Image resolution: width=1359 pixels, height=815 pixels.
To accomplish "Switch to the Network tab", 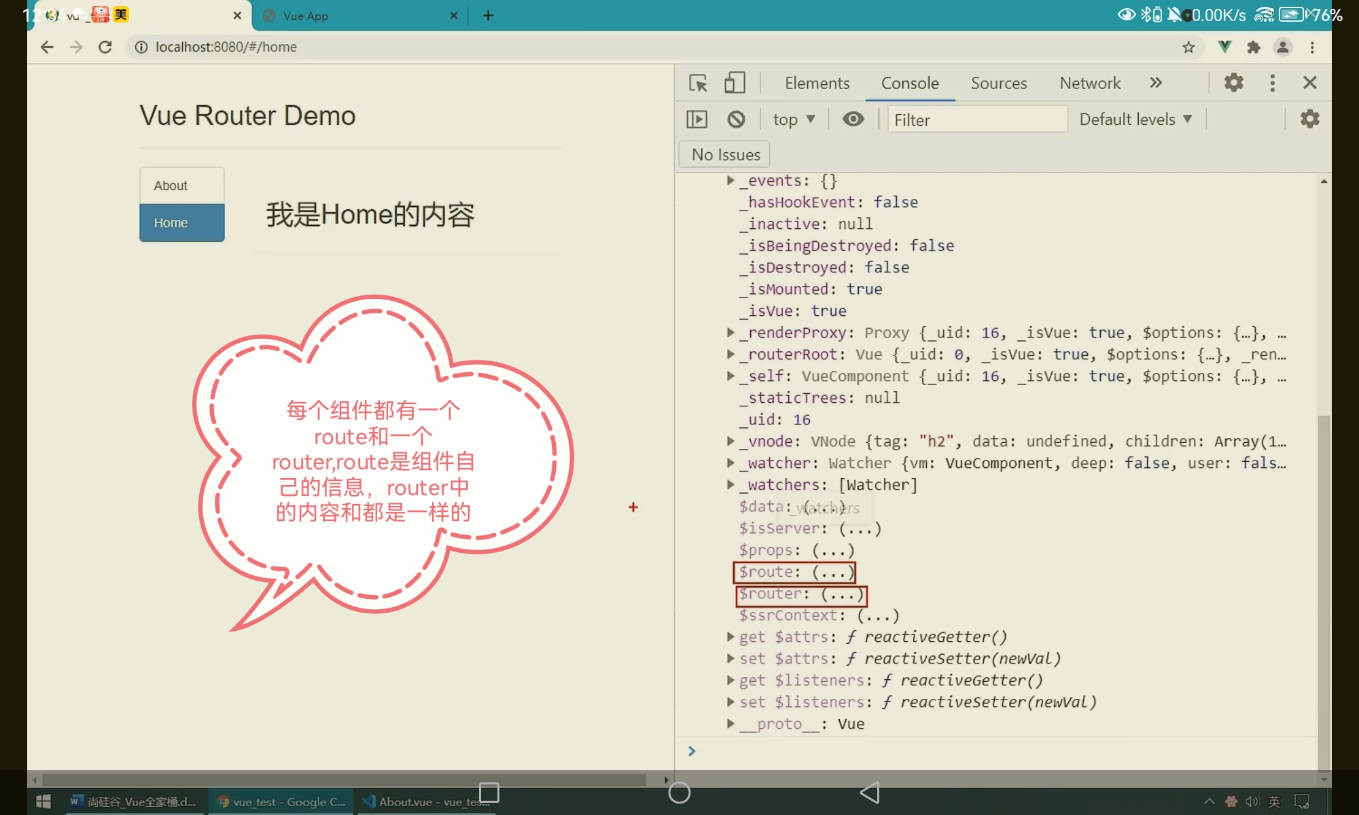I will tap(1090, 83).
